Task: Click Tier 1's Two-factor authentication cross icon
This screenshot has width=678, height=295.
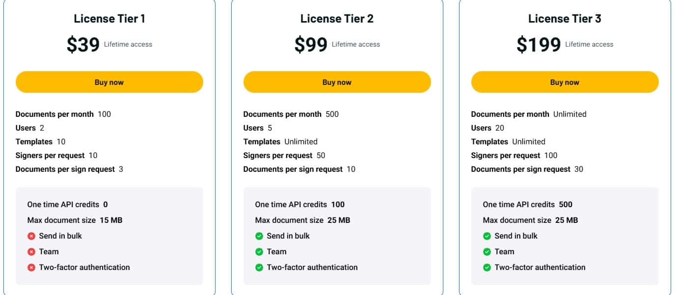Action: pos(31,267)
